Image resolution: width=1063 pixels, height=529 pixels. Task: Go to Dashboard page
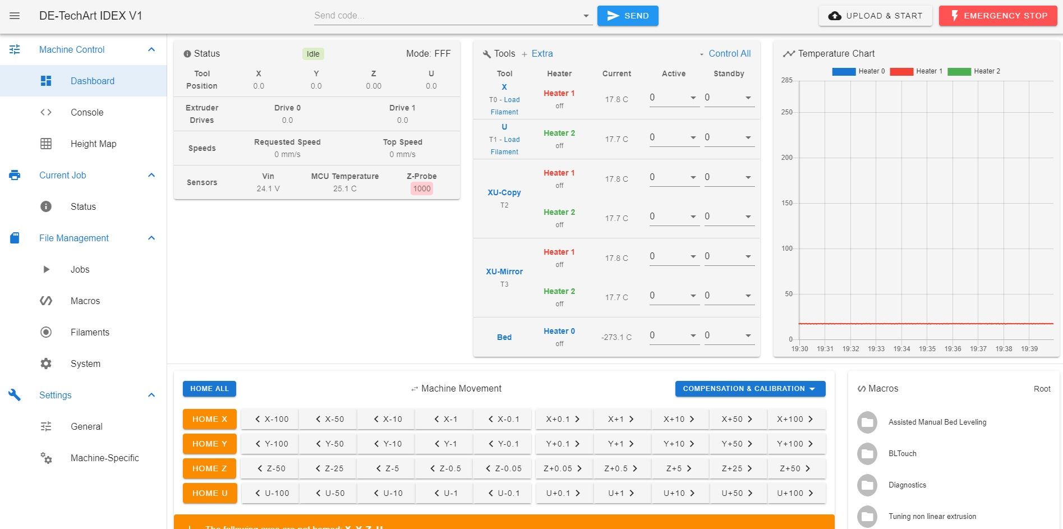83,81
